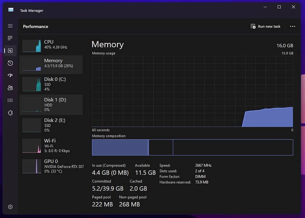Image resolution: width=305 pixels, height=218 pixels.
Task: Open the Processes page icon
Action: pyautogui.click(x=10, y=38)
